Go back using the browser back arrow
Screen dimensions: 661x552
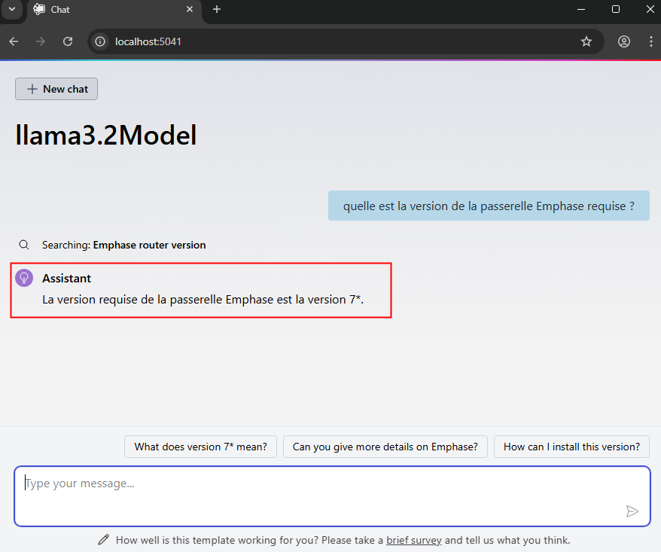pyautogui.click(x=14, y=41)
